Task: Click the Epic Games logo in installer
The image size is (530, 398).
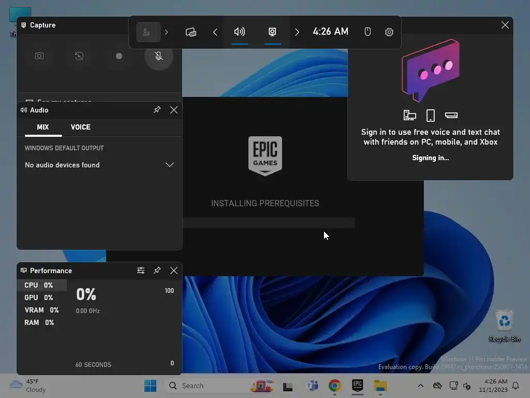Action: 265,156
